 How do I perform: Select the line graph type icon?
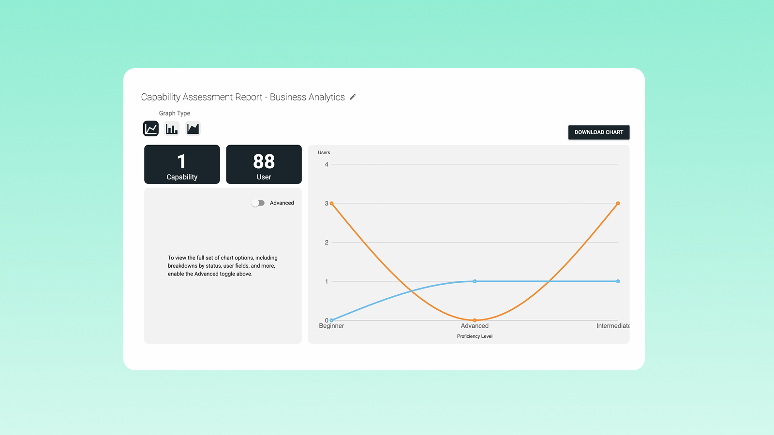coord(151,129)
